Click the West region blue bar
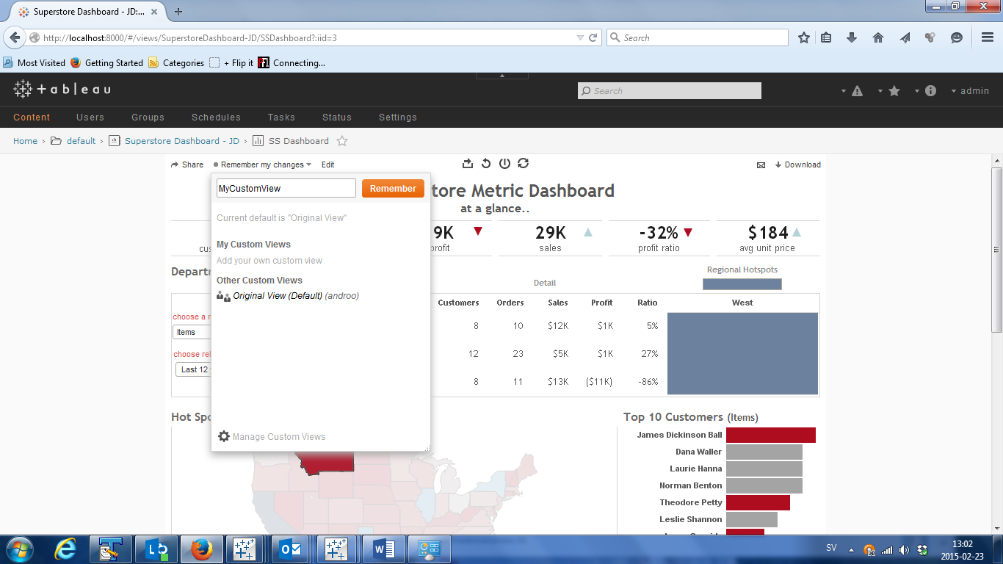1003x564 pixels. [x=742, y=353]
